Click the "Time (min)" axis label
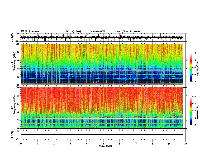 pyautogui.click(x=106, y=146)
